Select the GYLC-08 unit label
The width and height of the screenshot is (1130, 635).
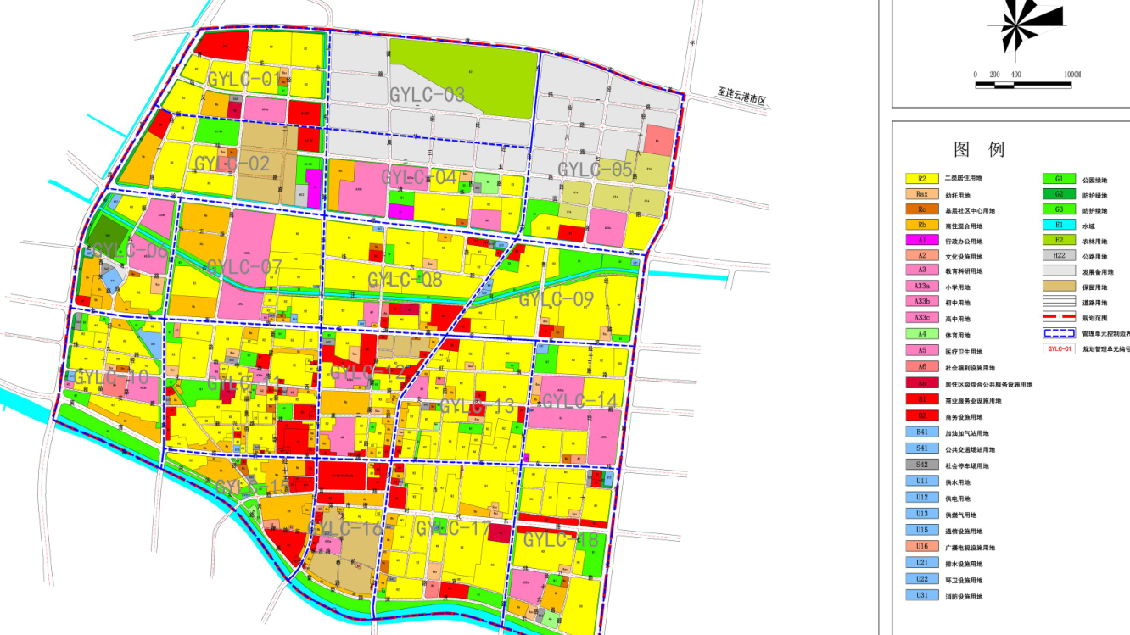click(405, 279)
